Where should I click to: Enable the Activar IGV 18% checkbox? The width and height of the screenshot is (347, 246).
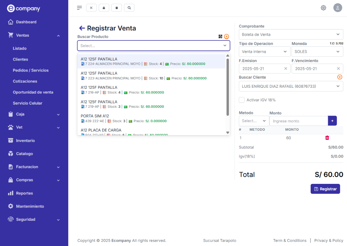(x=242, y=100)
